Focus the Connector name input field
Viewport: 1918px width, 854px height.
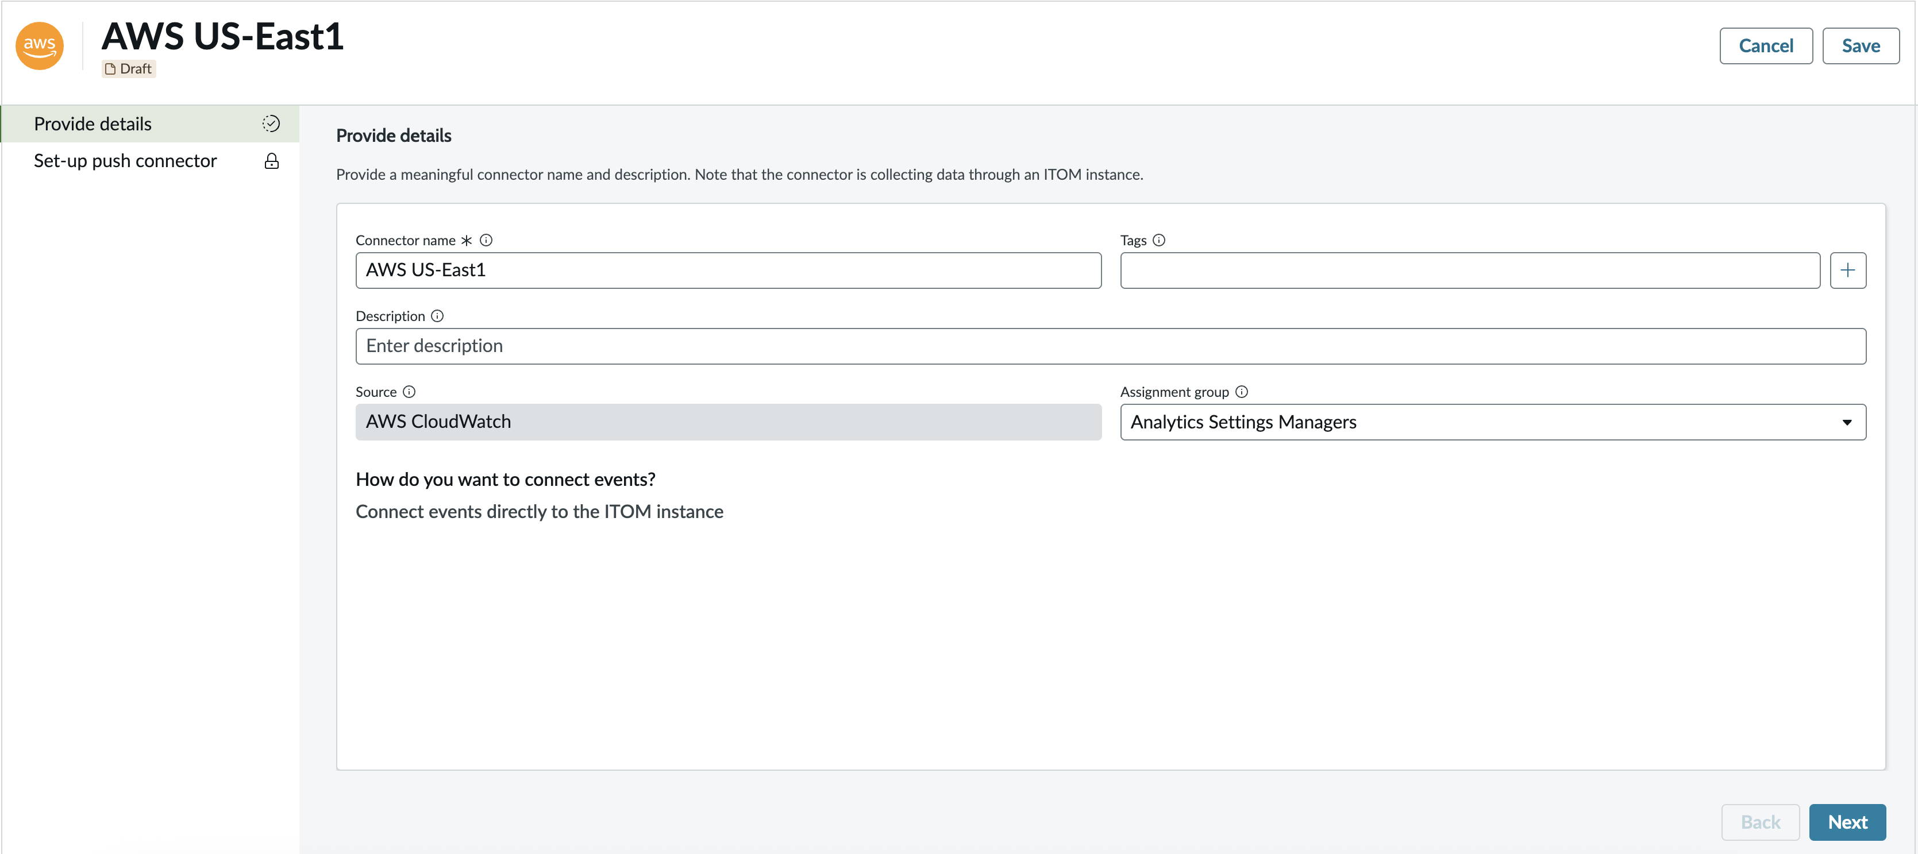tap(728, 270)
